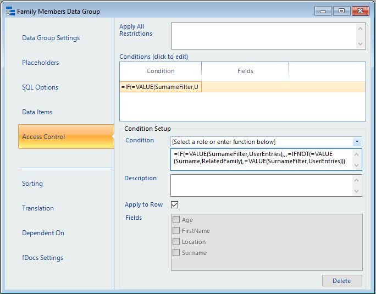Image resolution: width=376 pixels, height=294 pixels.
Task: Open the Data Group Settings section
Action: click(x=51, y=38)
